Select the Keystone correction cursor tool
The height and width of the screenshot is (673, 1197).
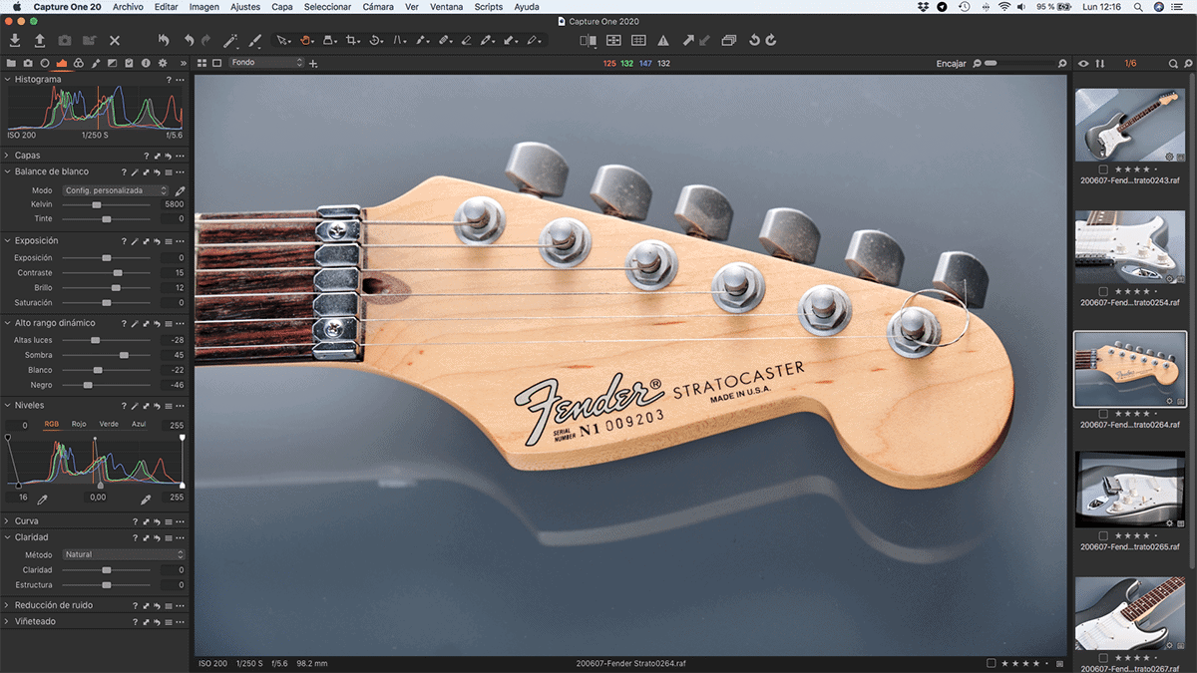click(400, 41)
